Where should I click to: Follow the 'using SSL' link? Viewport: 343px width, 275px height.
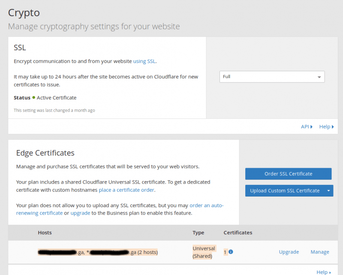(144, 61)
